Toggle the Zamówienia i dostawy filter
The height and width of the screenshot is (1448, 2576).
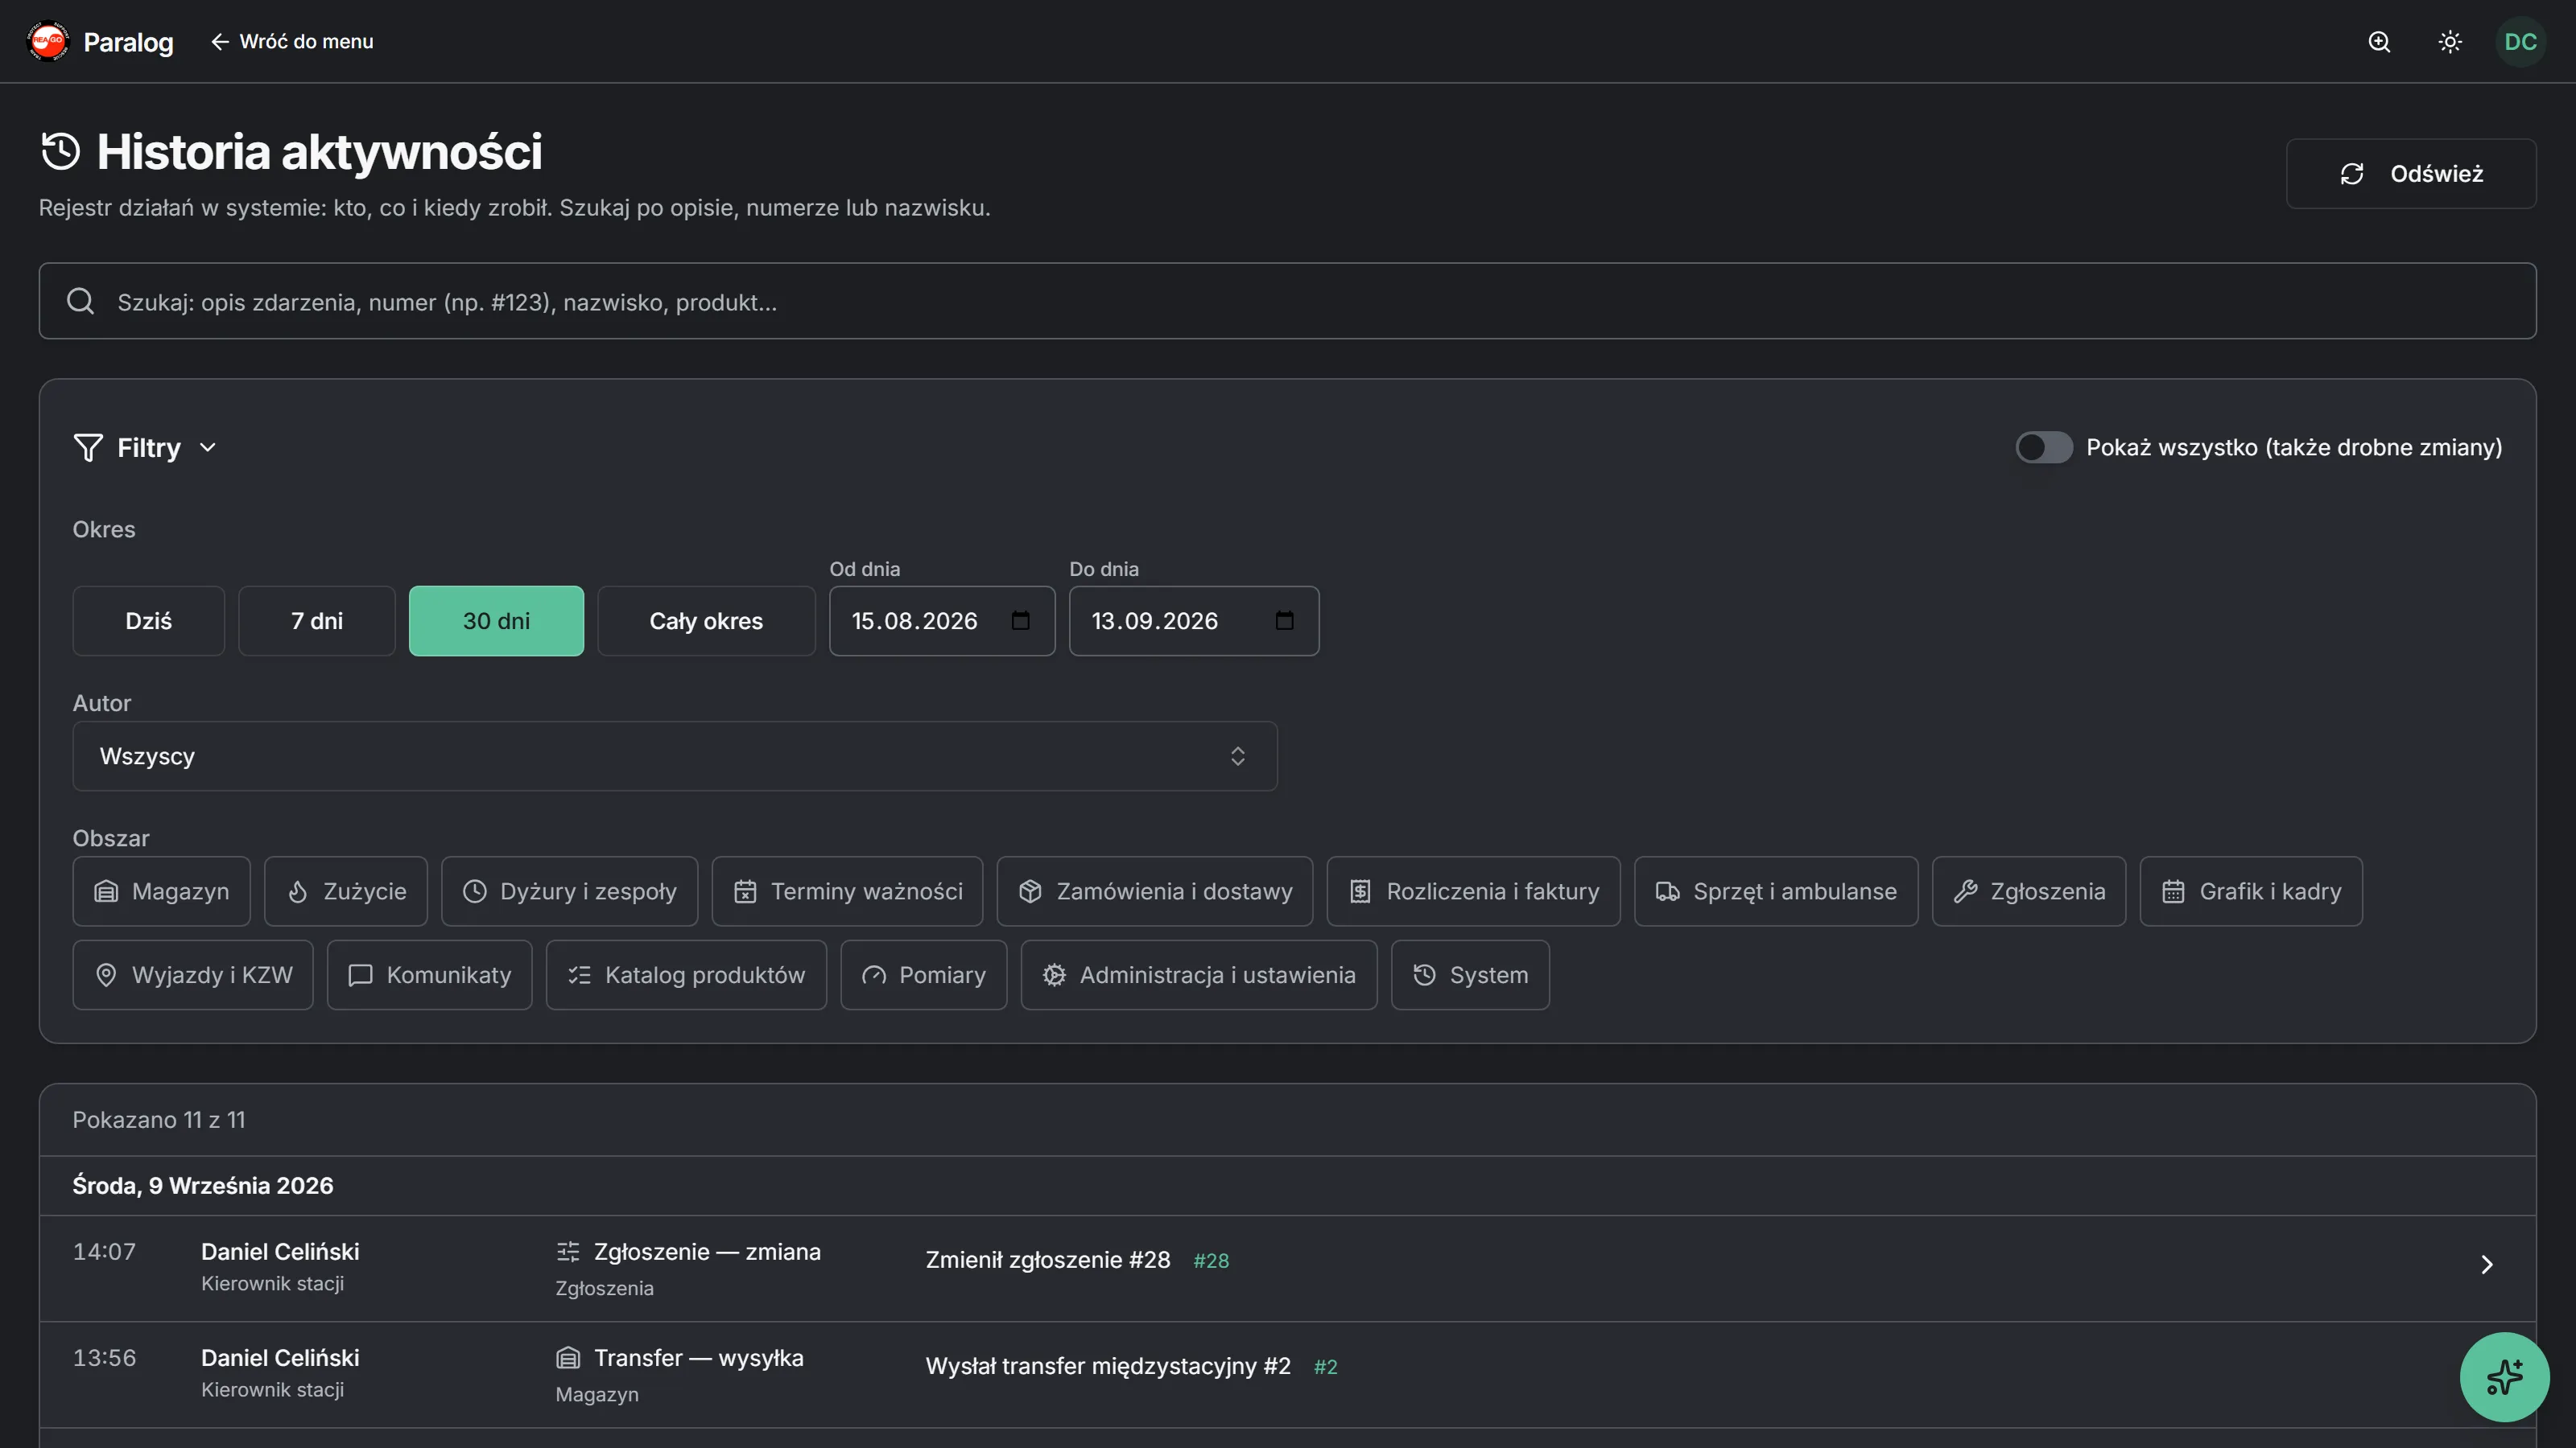click(x=1155, y=891)
